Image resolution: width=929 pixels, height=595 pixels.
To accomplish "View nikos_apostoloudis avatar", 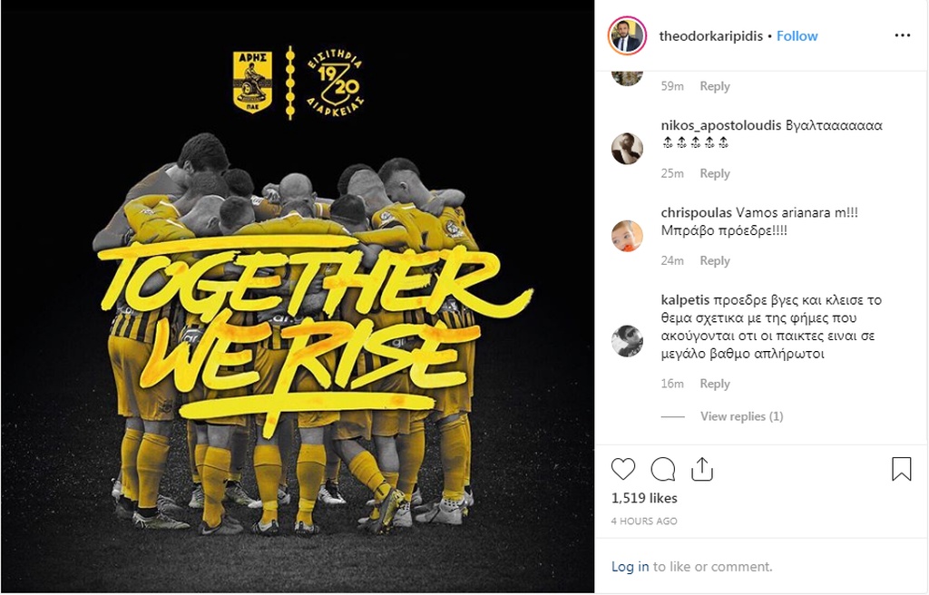I will pos(627,148).
